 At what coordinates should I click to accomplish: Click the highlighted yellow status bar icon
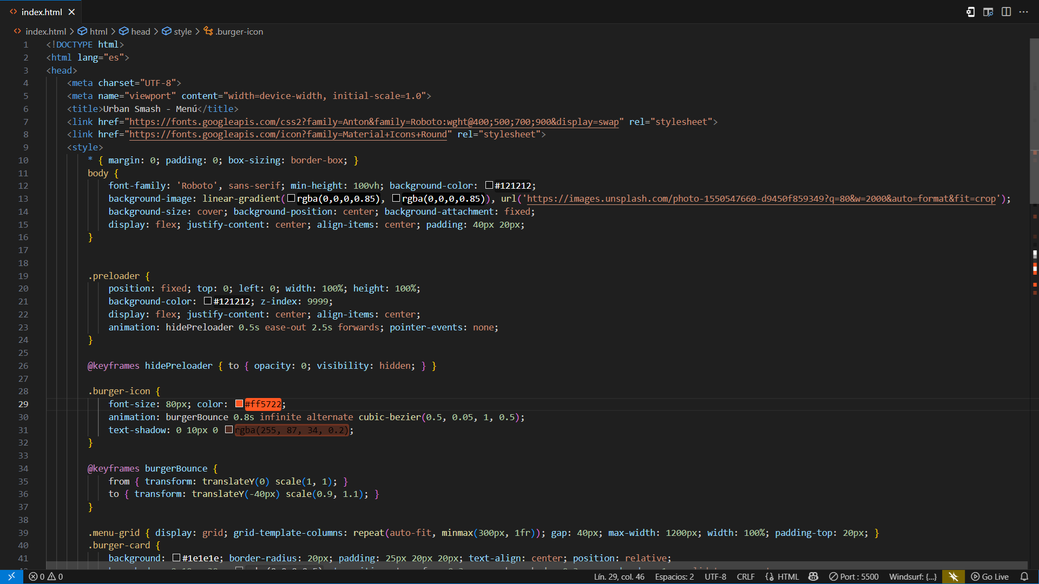coord(953,576)
